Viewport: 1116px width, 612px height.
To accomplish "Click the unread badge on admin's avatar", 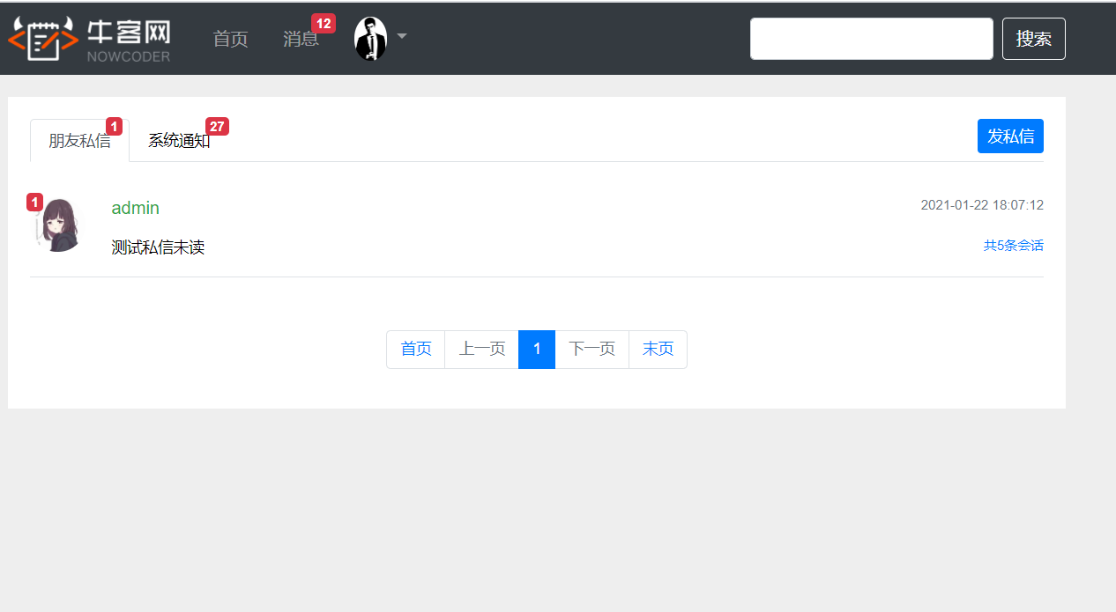I will click(34, 203).
